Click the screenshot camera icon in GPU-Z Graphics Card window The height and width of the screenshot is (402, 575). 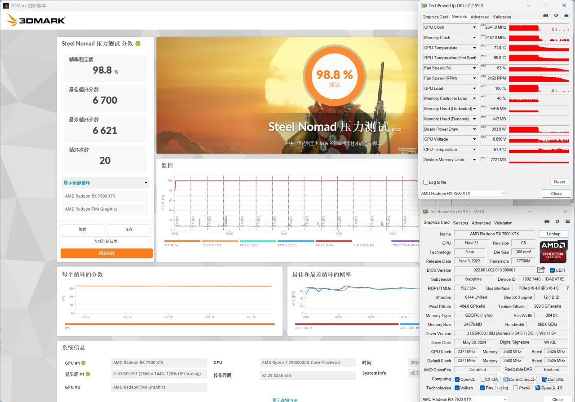pyautogui.click(x=547, y=221)
